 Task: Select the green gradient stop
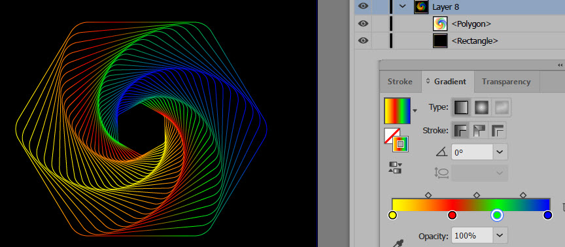tap(497, 216)
